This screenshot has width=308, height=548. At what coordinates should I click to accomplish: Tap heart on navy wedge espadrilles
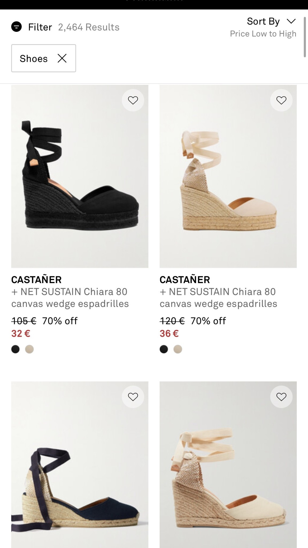coord(133,397)
